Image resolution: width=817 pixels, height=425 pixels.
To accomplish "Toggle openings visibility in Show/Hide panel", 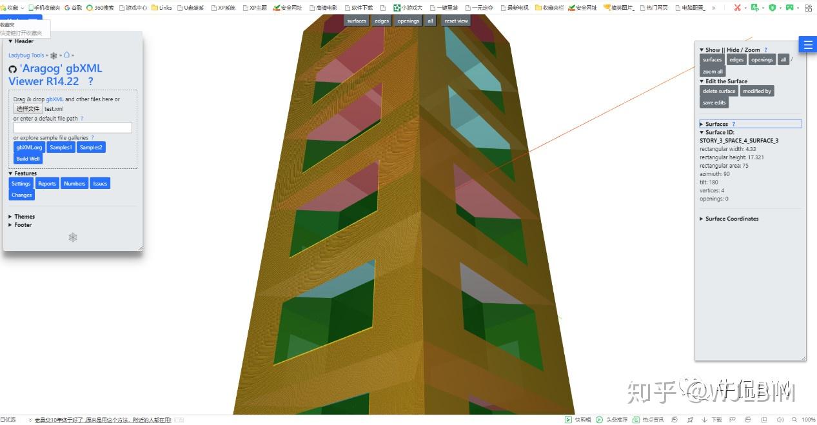I will pos(762,59).
